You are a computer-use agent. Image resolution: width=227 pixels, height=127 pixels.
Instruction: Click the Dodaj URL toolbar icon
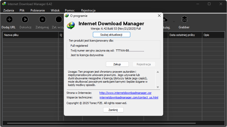pyautogui.click(x=9, y=19)
